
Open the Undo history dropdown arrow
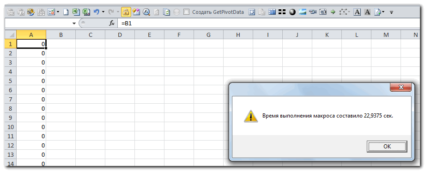[x=103, y=12]
